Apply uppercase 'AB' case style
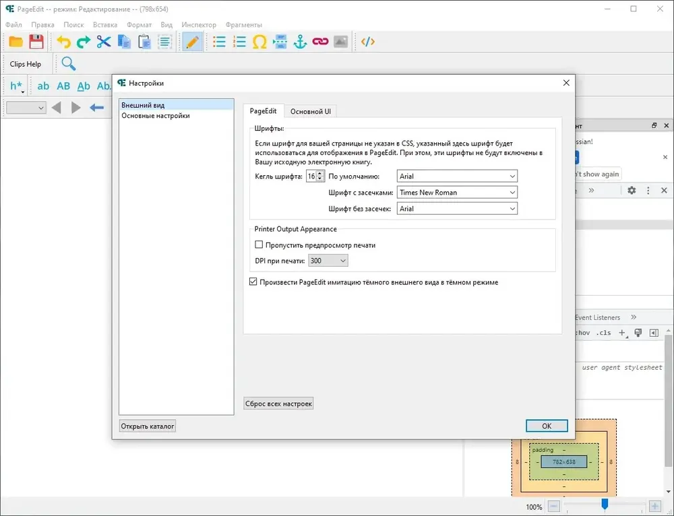Image resolution: width=674 pixels, height=516 pixels. (63, 86)
